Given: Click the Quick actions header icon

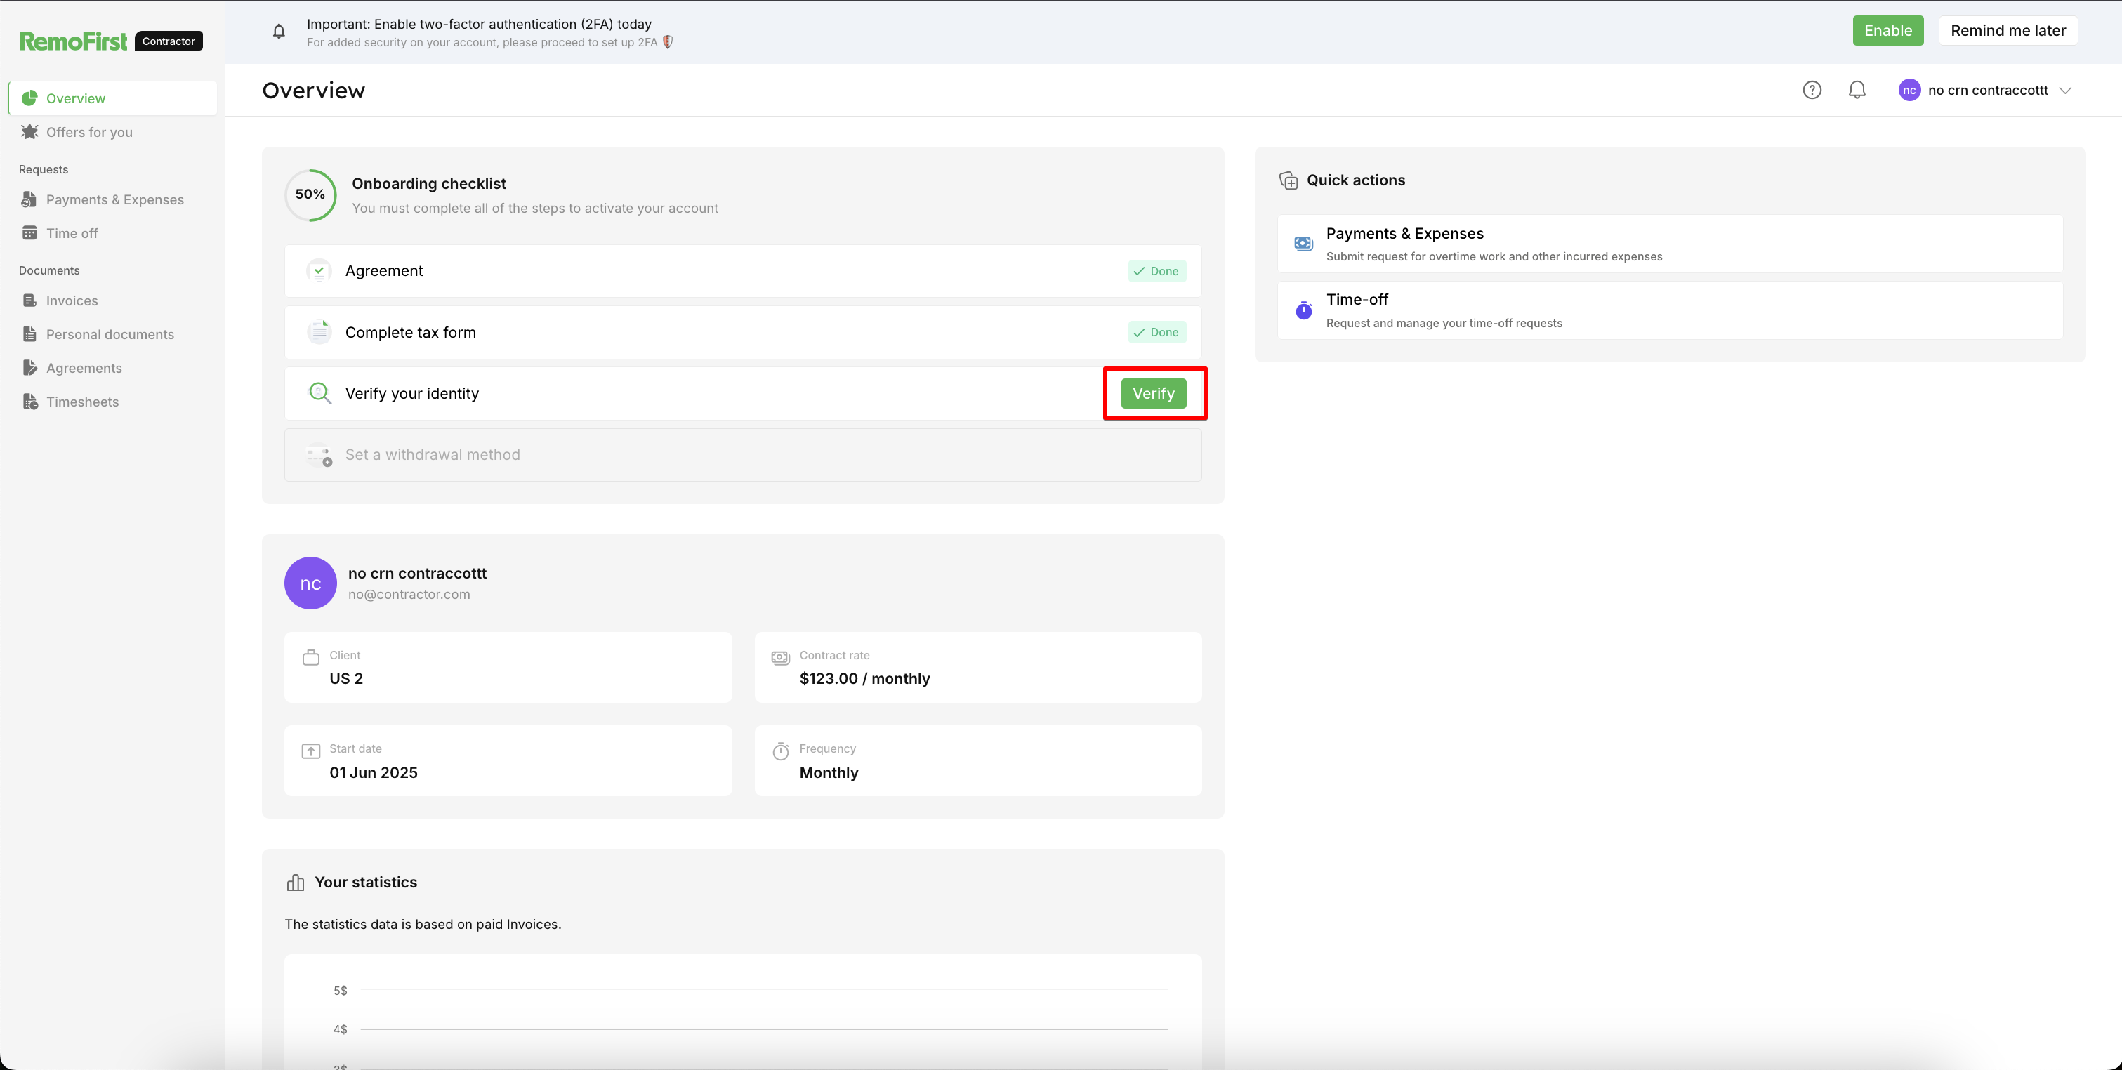Looking at the screenshot, I should tap(1289, 180).
